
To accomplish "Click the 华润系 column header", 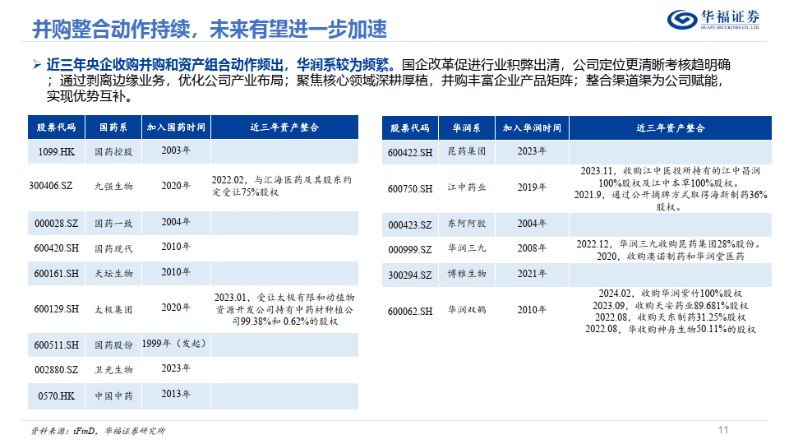I will tap(467, 128).
